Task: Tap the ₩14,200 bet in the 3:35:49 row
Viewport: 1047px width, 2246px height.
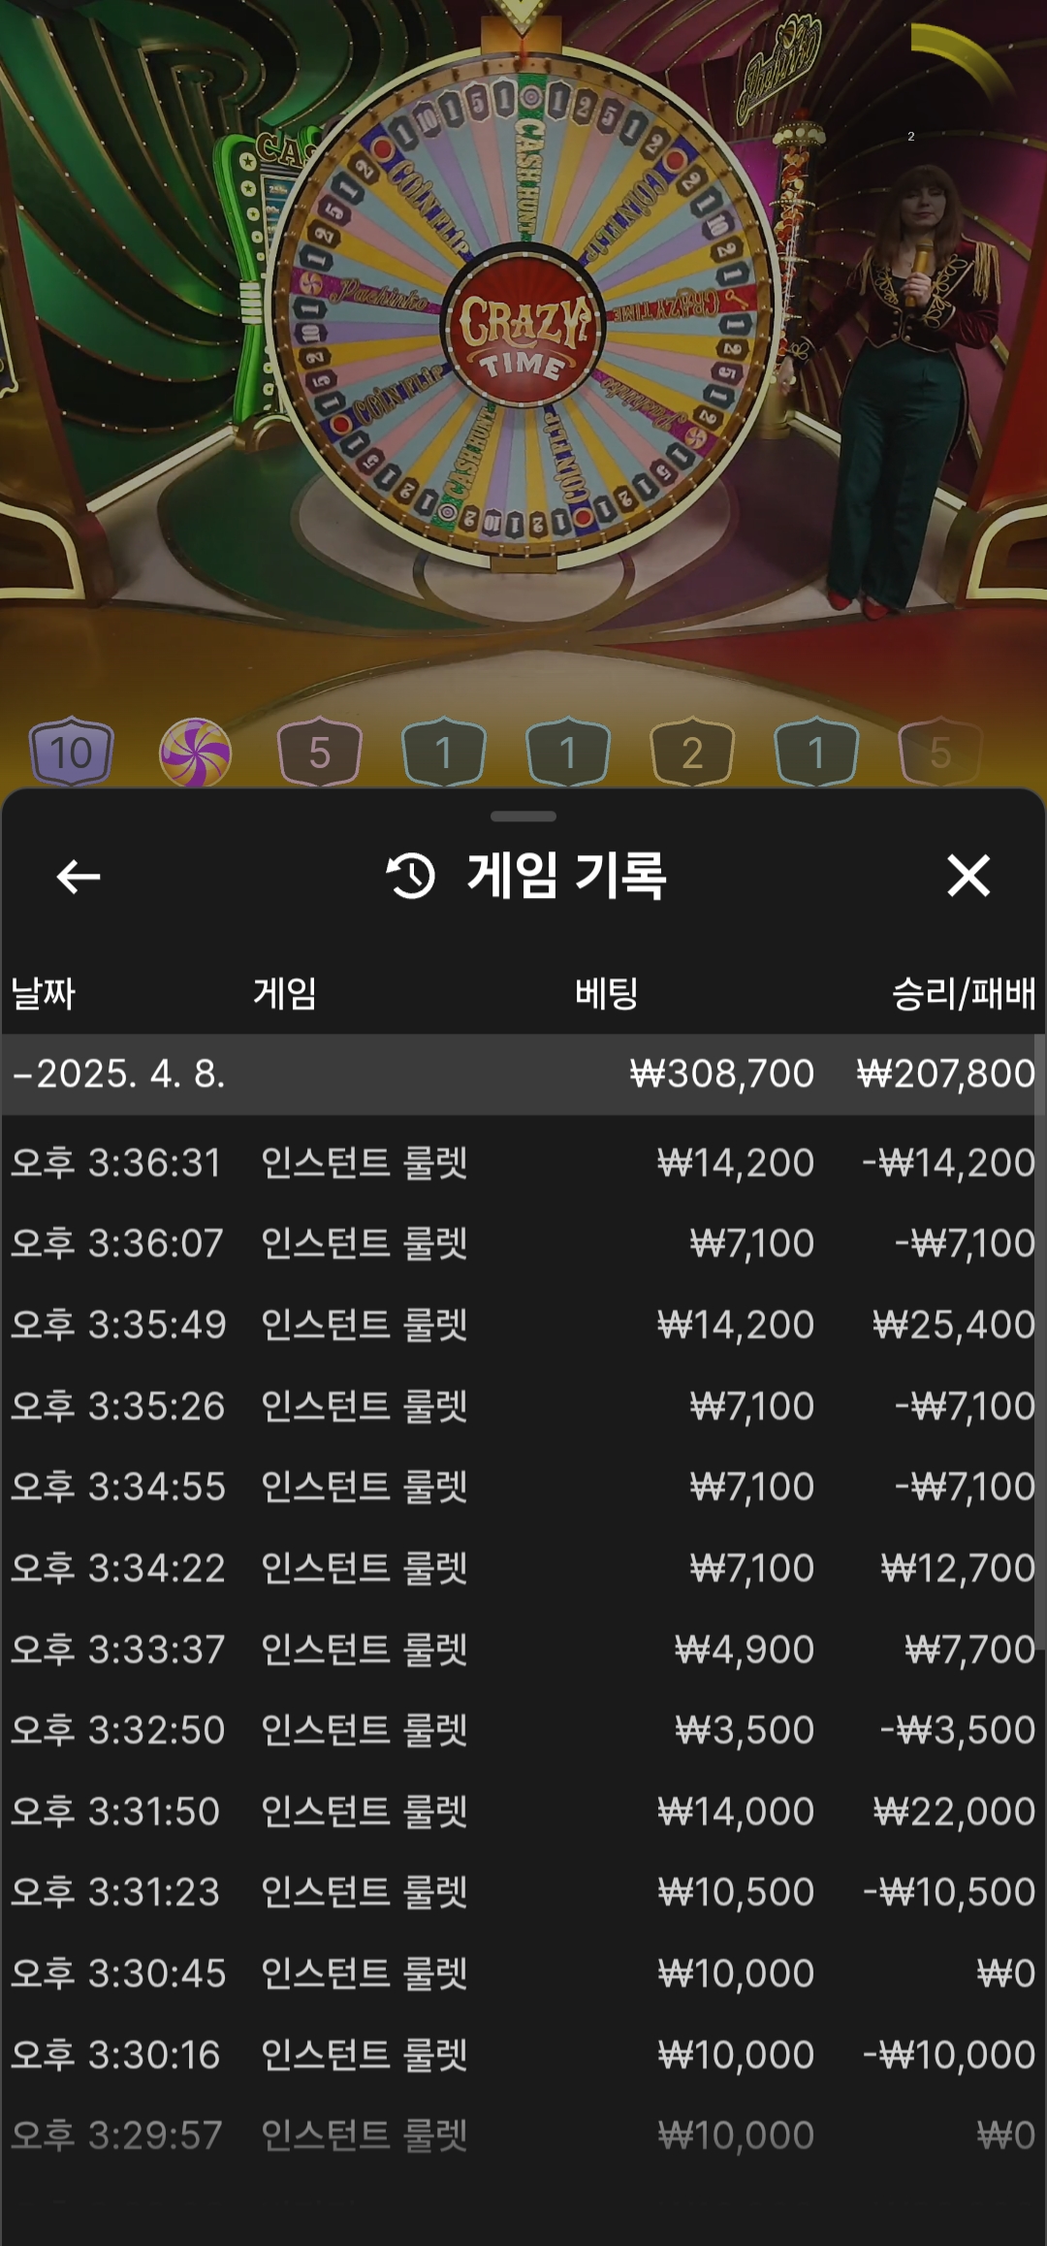Action: (x=736, y=1325)
